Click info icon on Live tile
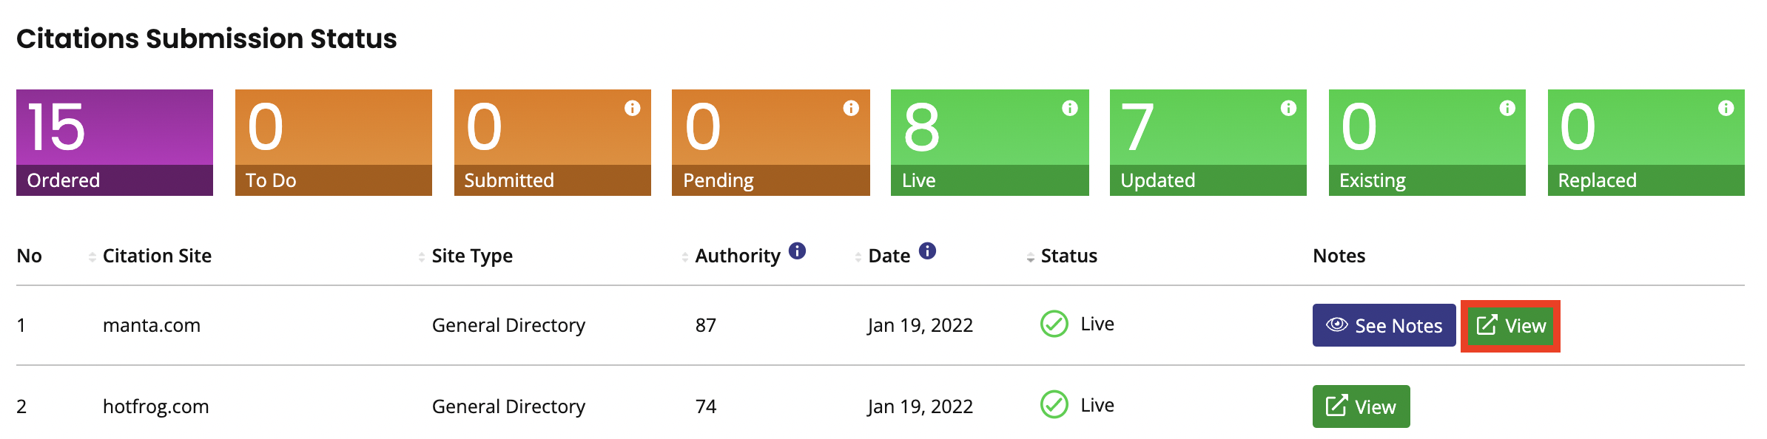 [x=1070, y=109]
